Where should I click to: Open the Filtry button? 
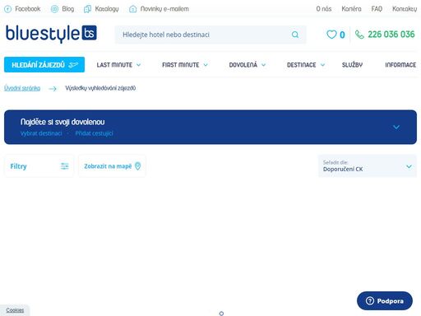point(39,166)
